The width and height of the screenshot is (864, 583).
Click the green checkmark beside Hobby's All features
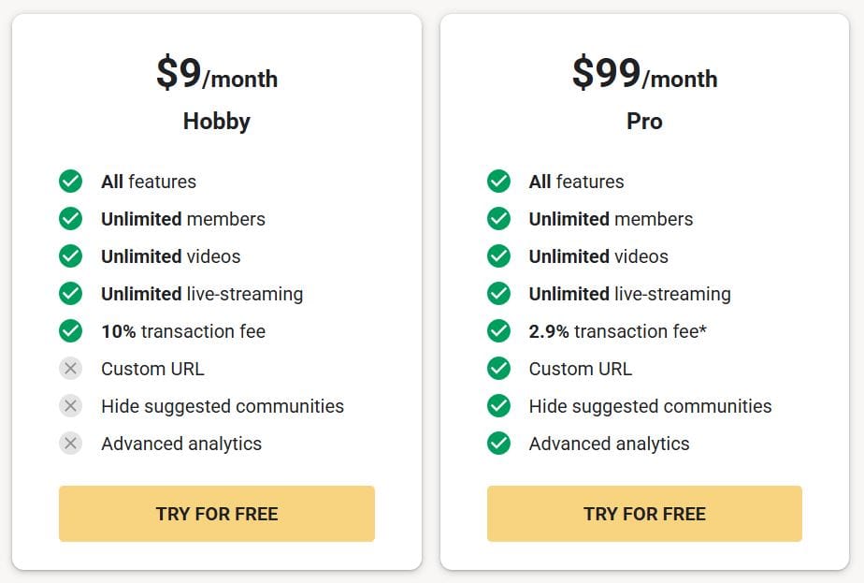pos(70,182)
